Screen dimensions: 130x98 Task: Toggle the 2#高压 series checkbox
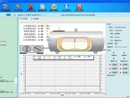click(64, 57)
